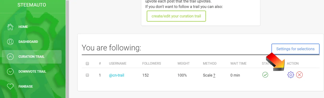Click the sidebar vertical scrollbar
The width and height of the screenshot is (324, 98).
pyautogui.click(x=67, y=49)
